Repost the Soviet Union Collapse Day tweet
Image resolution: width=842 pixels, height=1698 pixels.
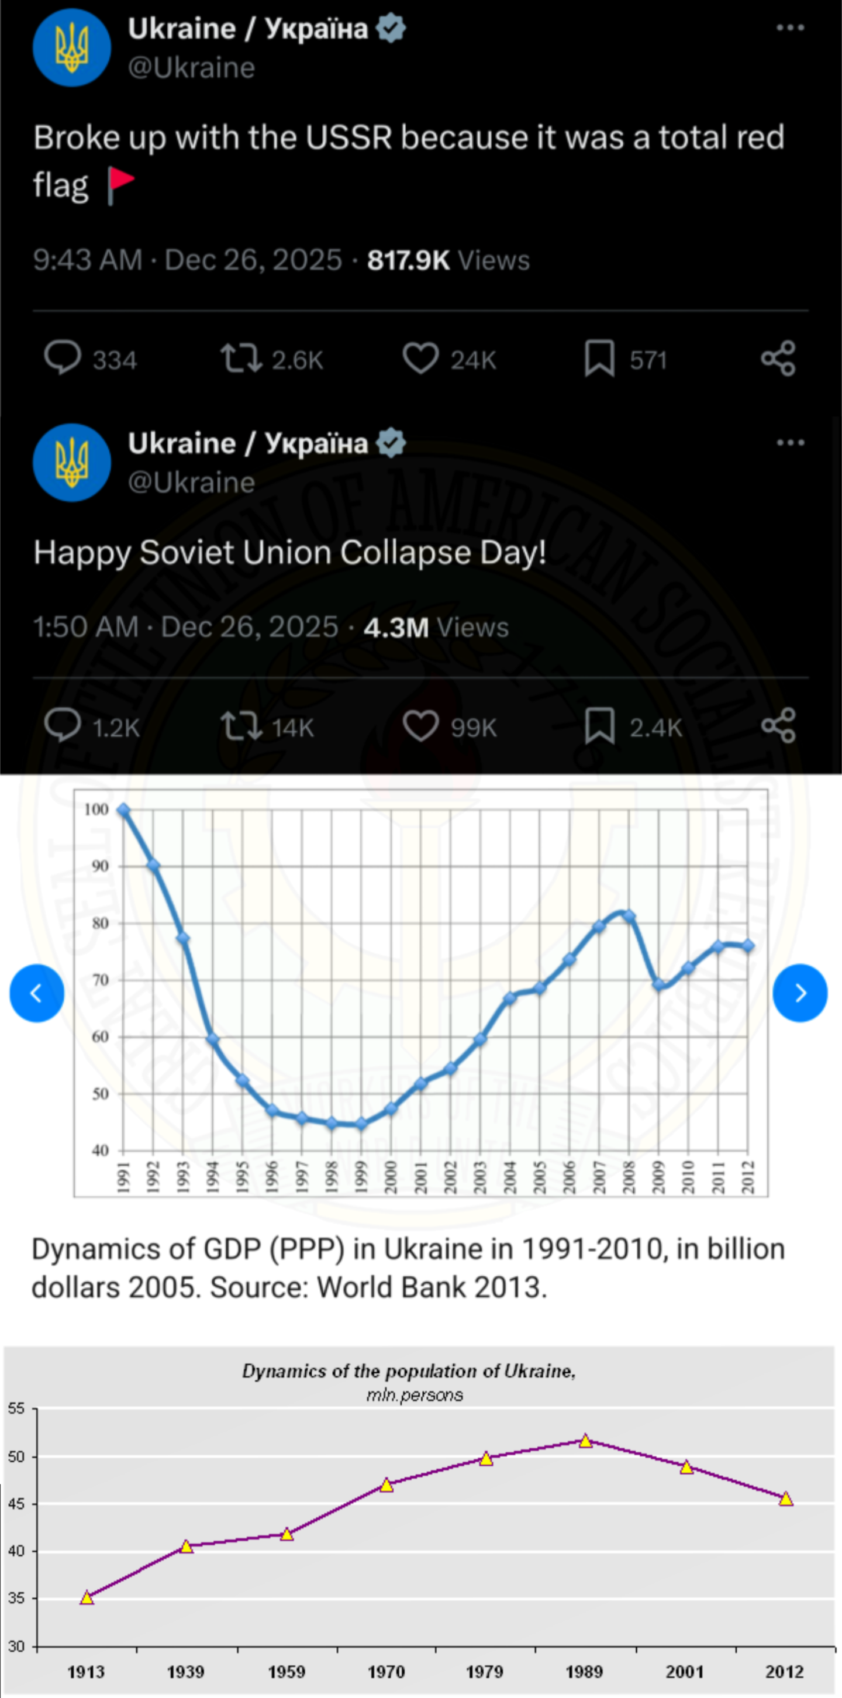[x=241, y=725]
